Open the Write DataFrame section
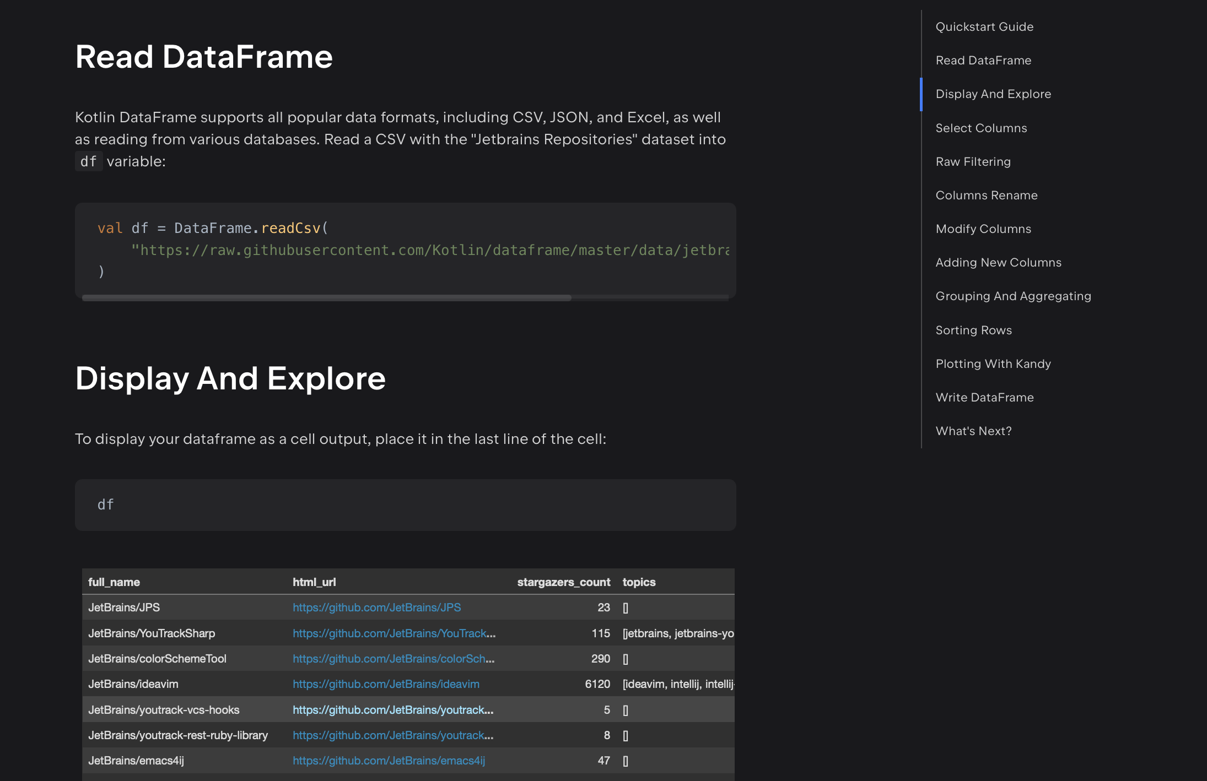 tap(984, 397)
